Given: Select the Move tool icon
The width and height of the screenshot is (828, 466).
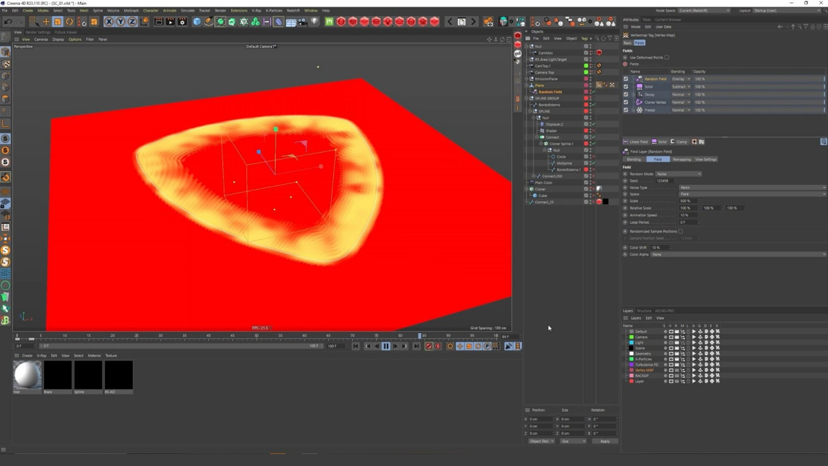Looking at the screenshot, I should pyautogui.click(x=46, y=22).
